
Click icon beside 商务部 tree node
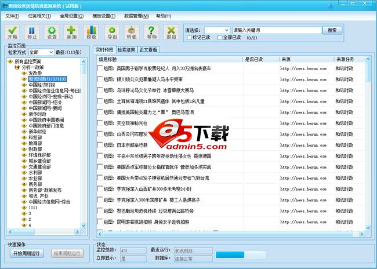pyautogui.click(x=24, y=184)
